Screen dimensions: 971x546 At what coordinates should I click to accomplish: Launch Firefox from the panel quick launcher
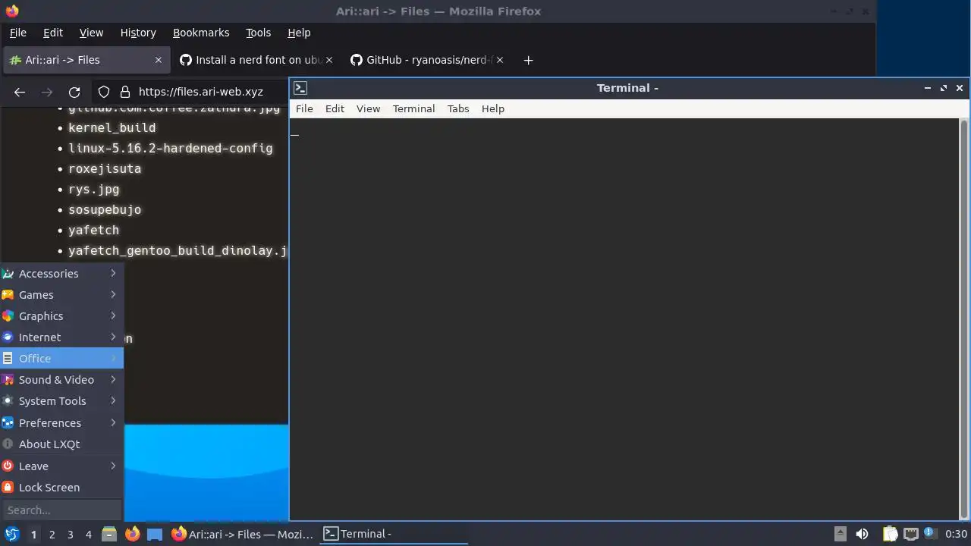tap(133, 534)
